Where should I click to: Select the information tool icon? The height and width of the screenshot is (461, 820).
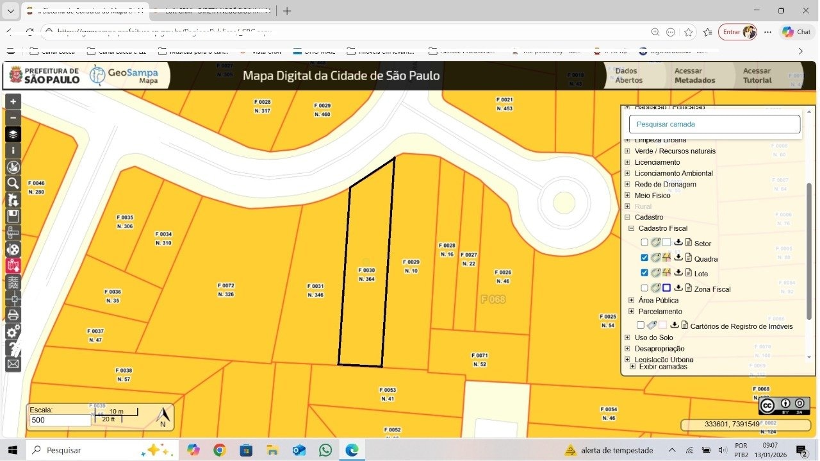click(x=13, y=151)
